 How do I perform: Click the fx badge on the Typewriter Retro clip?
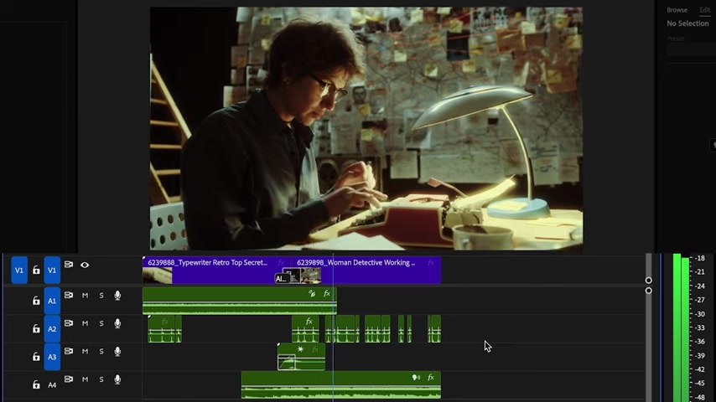[281, 262]
